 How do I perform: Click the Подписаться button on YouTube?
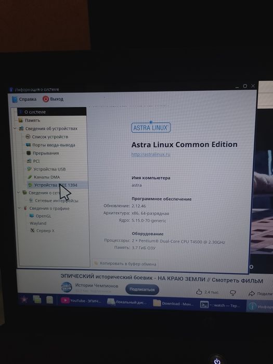click(142, 289)
